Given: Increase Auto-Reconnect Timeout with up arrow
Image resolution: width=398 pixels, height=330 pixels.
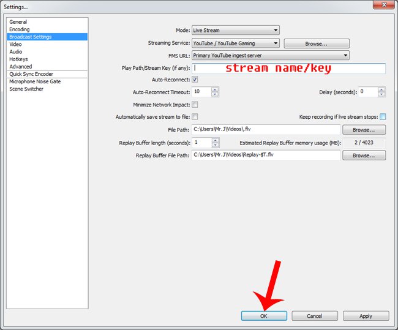Looking at the screenshot, I should pyautogui.click(x=215, y=89).
